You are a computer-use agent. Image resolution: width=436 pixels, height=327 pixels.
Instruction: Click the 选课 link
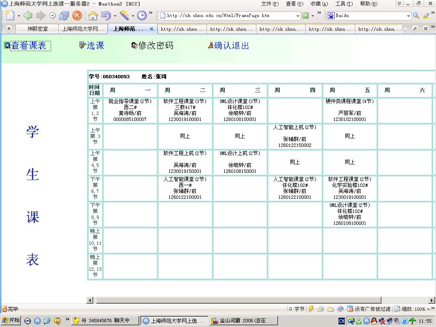[x=95, y=46]
